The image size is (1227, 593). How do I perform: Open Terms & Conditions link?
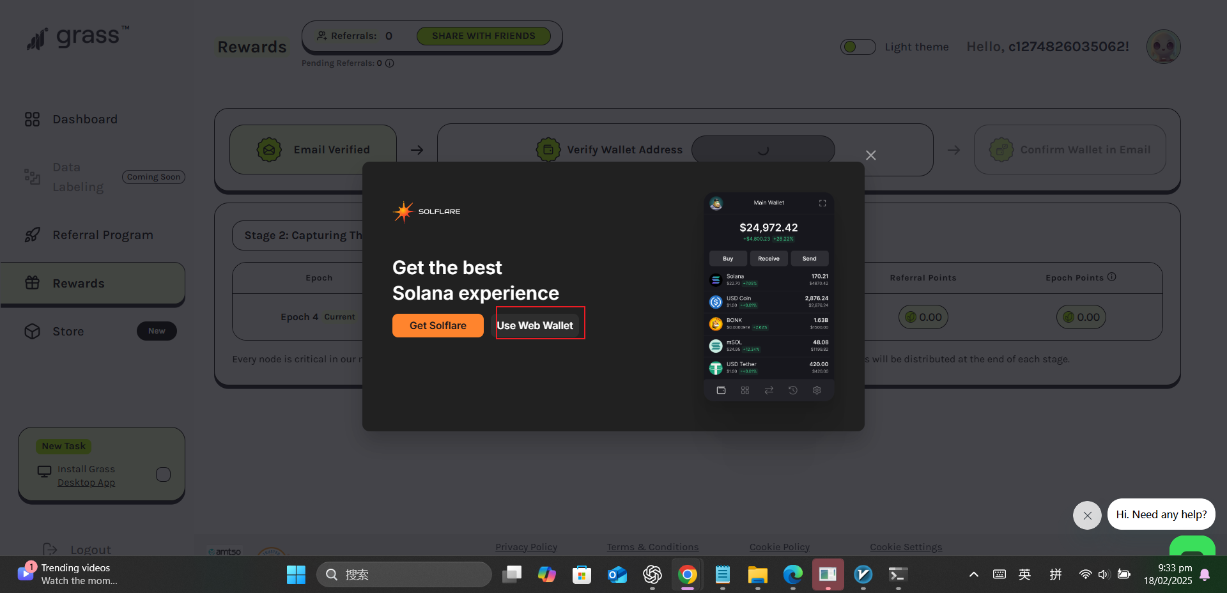click(652, 547)
